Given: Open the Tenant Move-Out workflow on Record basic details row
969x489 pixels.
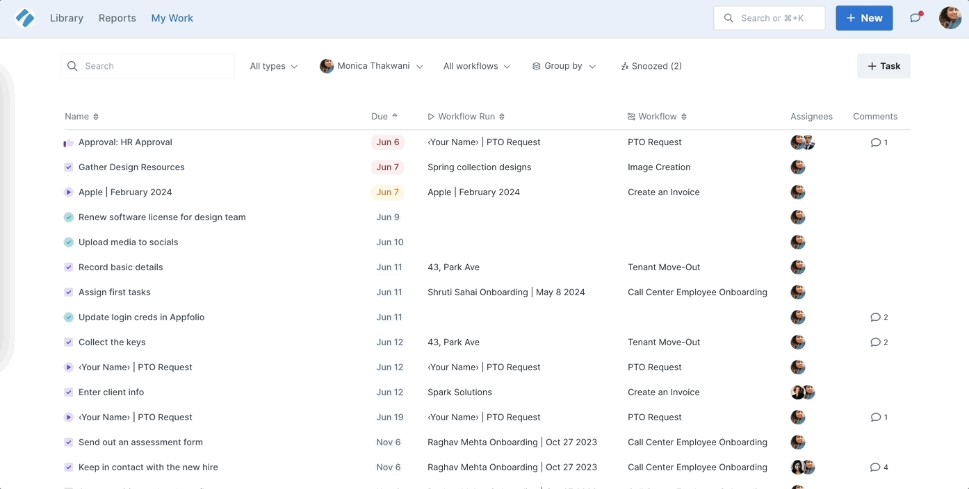Looking at the screenshot, I should click(664, 267).
